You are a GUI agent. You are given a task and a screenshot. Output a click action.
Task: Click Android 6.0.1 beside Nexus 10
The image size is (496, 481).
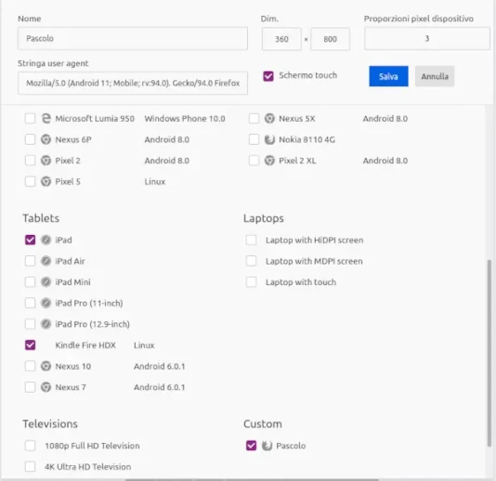pyautogui.click(x=159, y=366)
